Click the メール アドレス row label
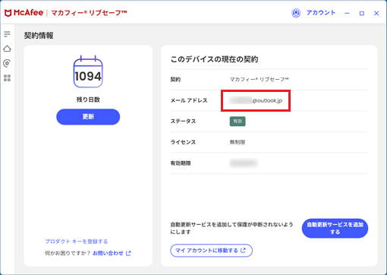This screenshot has height=275, width=387. (x=189, y=100)
